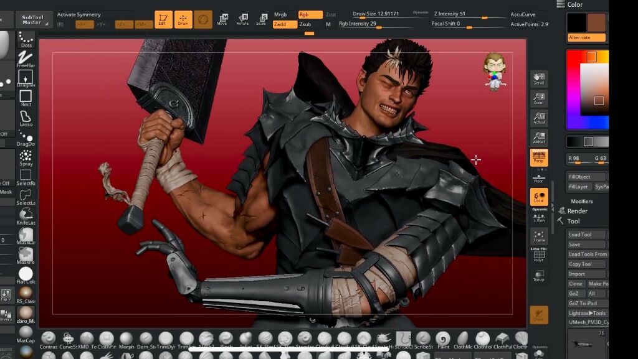Click the GoZ button
This screenshot has width=638, height=359.
point(576,294)
